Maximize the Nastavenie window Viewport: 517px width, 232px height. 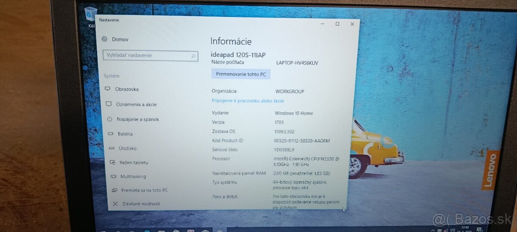(337, 24)
